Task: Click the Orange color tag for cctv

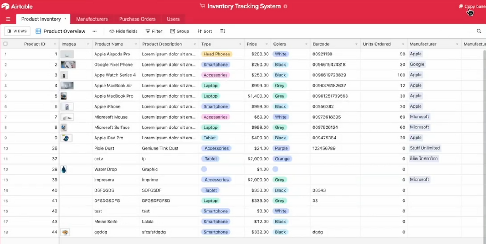Action: [282, 159]
